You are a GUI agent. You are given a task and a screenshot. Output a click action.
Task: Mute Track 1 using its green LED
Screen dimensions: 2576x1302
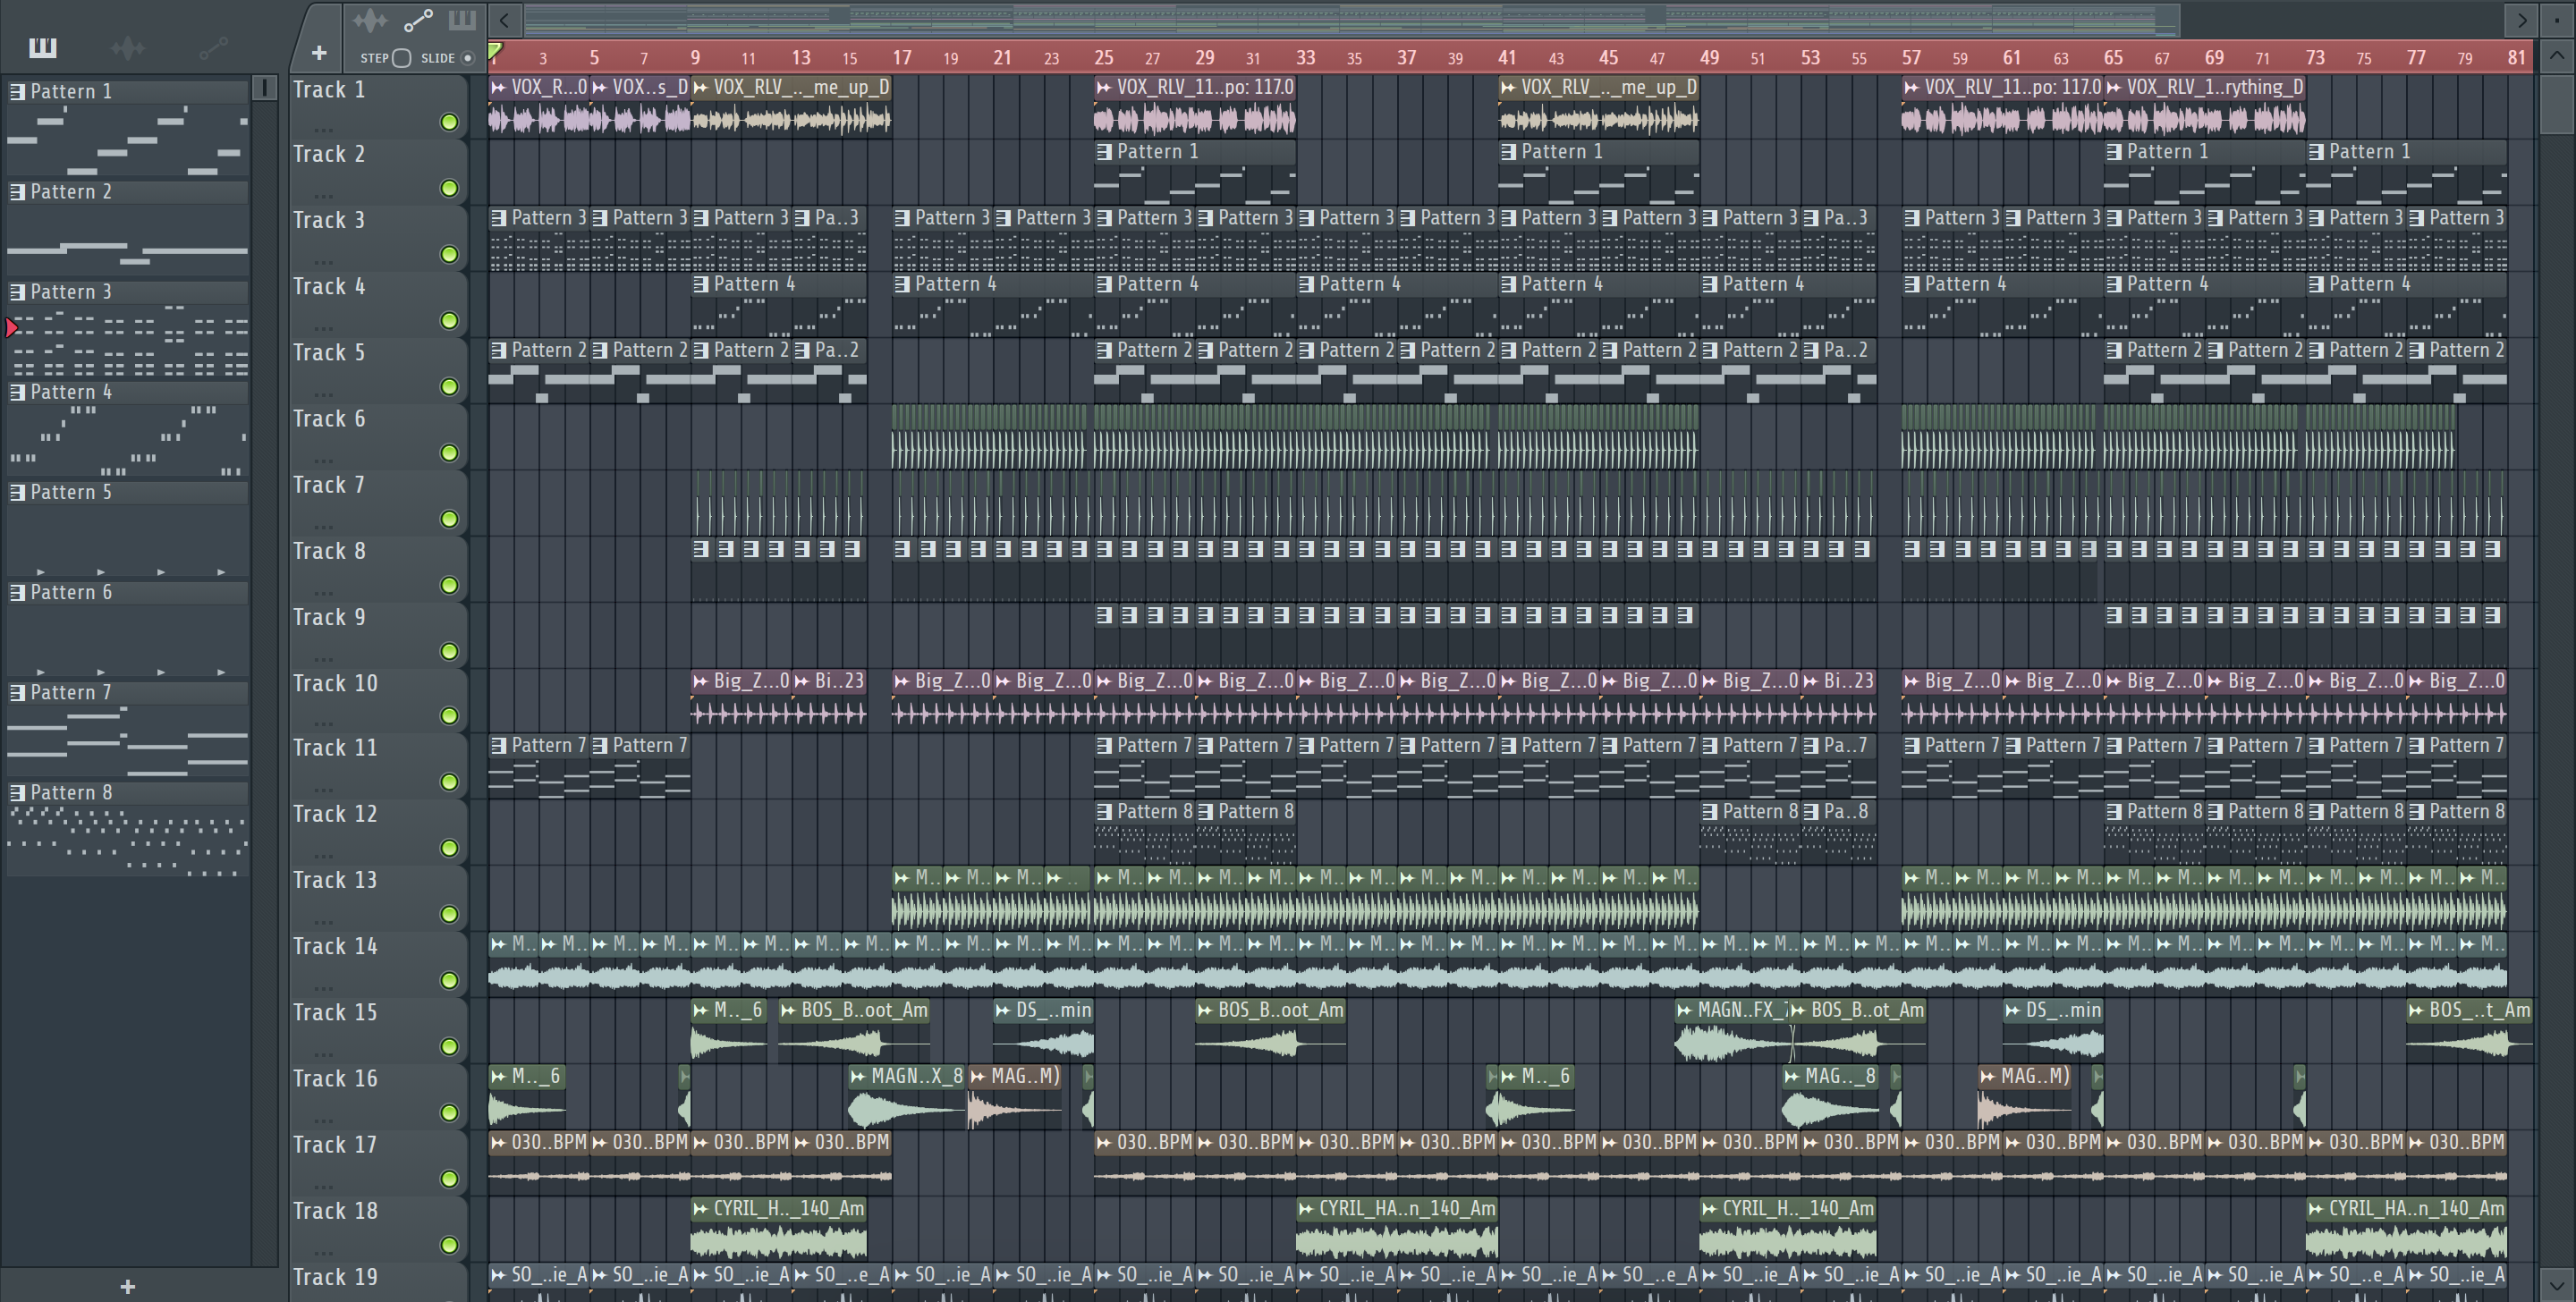point(449,122)
